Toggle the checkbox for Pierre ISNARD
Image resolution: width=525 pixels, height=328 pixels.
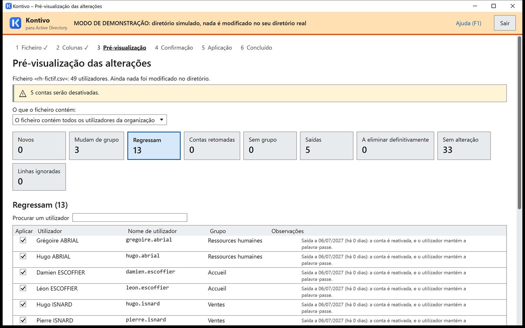(x=23, y=320)
